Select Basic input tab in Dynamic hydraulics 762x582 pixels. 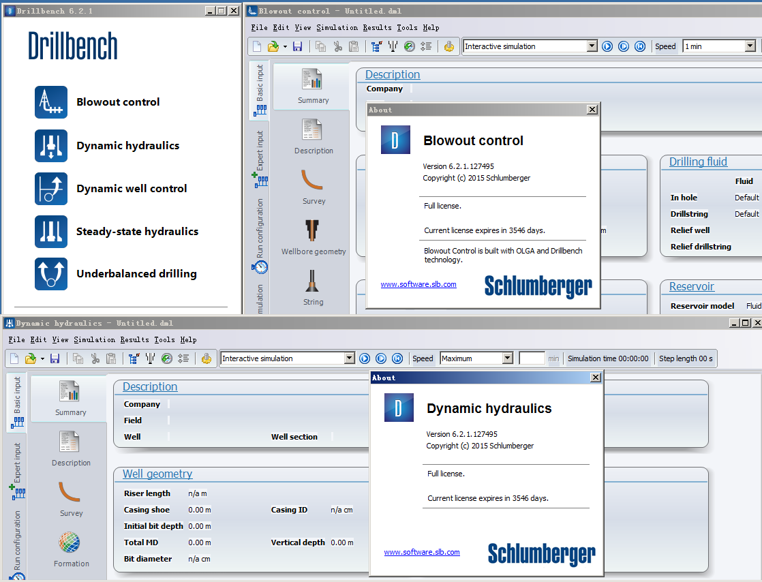coord(18,403)
